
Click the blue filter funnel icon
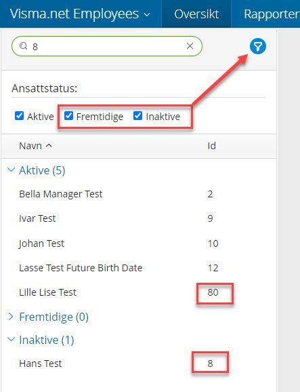click(258, 46)
